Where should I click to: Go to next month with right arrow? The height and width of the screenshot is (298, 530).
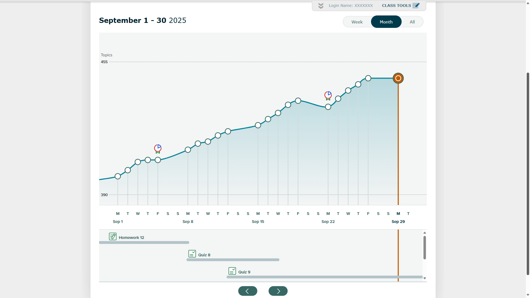pos(278,291)
